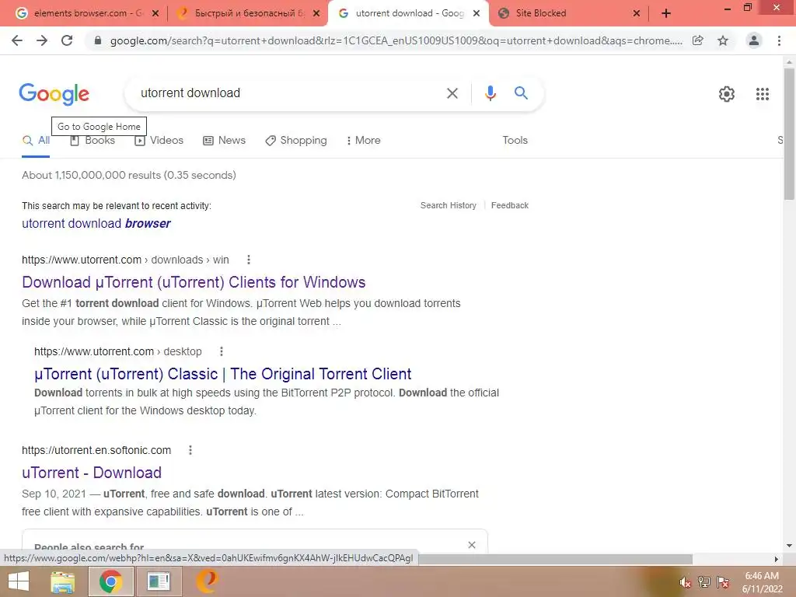
Task: Select the All results filter
Action: (36, 141)
